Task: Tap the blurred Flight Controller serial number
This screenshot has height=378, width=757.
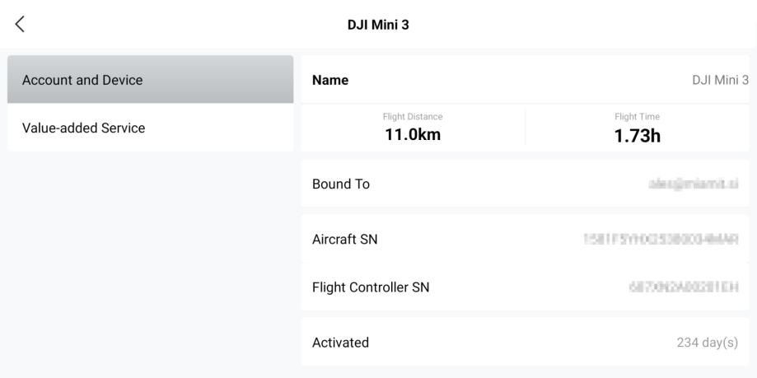Action: (682, 287)
